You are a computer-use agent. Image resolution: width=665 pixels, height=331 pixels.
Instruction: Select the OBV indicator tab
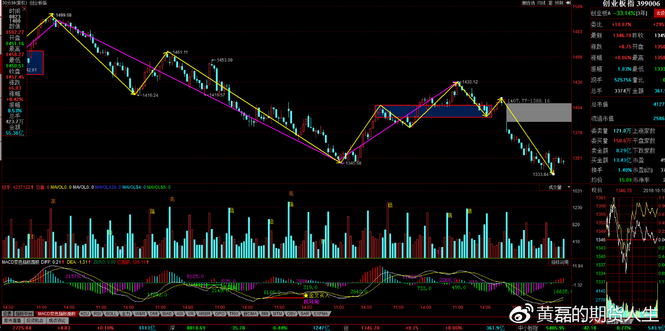(291, 313)
